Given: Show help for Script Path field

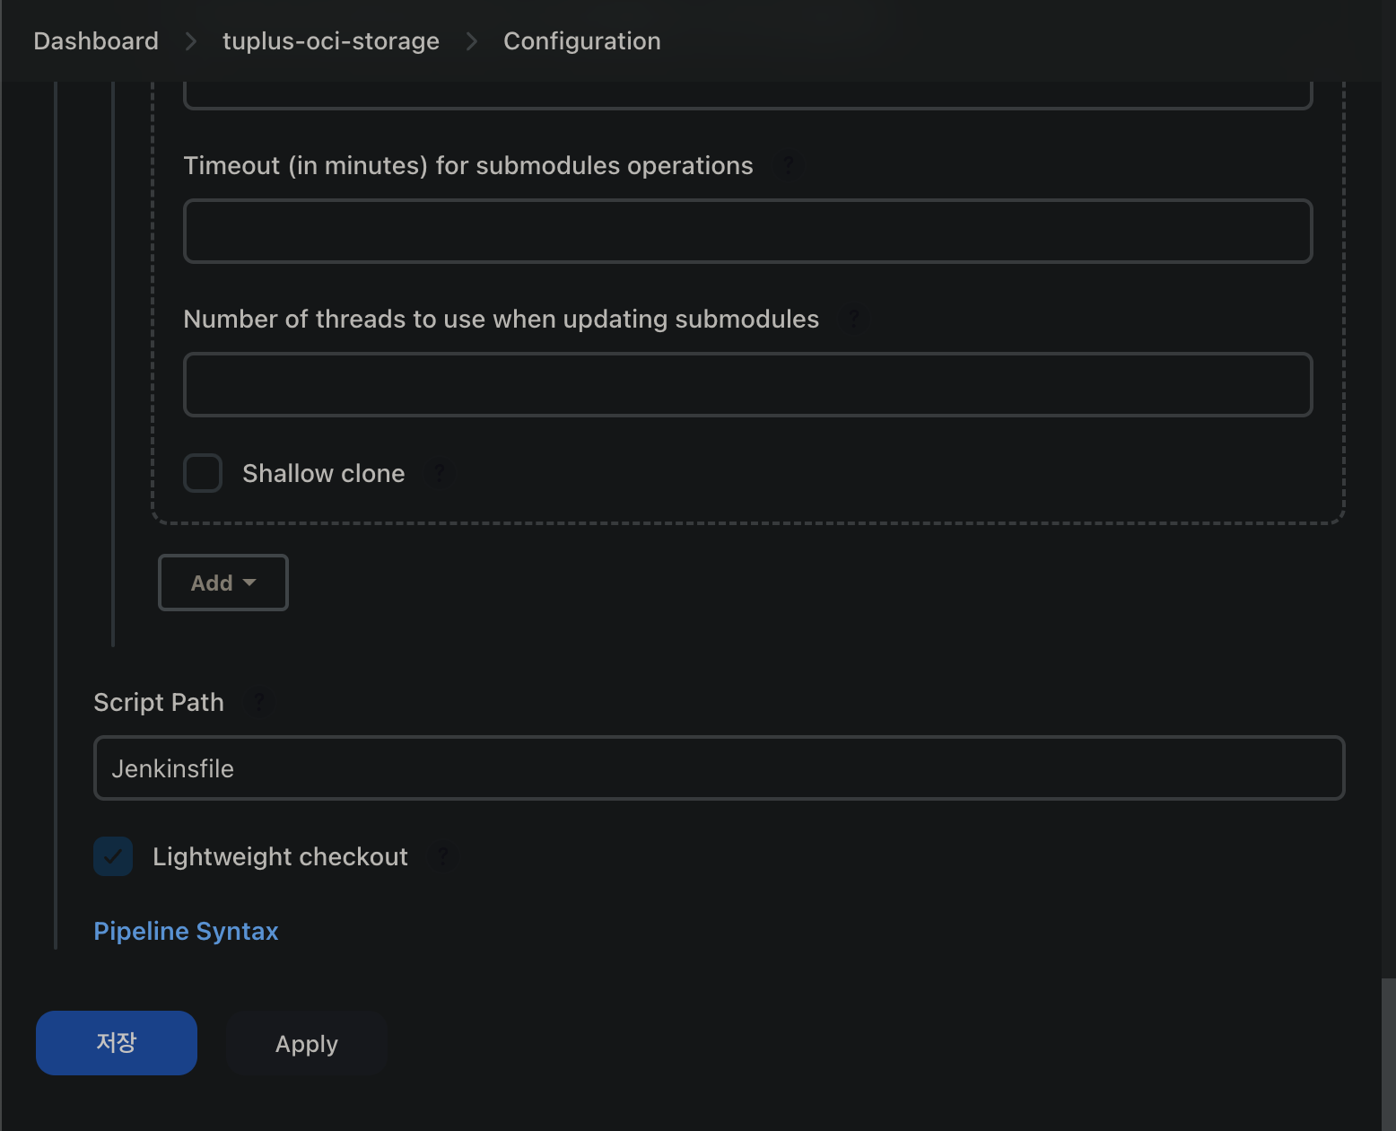Looking at the screenshot, I should [258, 703].
